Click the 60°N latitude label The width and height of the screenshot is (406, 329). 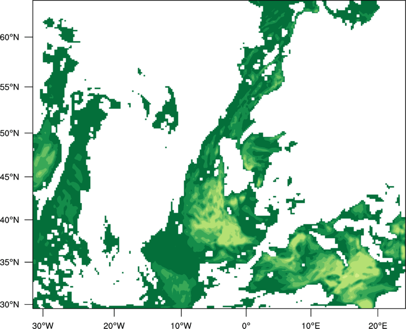tap(10, 37)
